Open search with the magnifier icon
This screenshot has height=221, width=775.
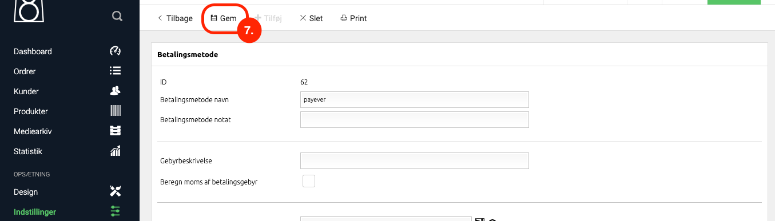(x=117, y=17)
